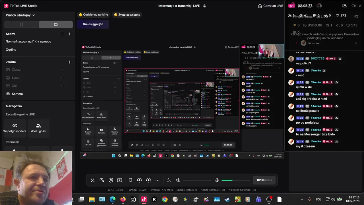Viewport: 364px width, 205px height.
Task: Expand the Widok studyjny dropdown
Action: 20,15
